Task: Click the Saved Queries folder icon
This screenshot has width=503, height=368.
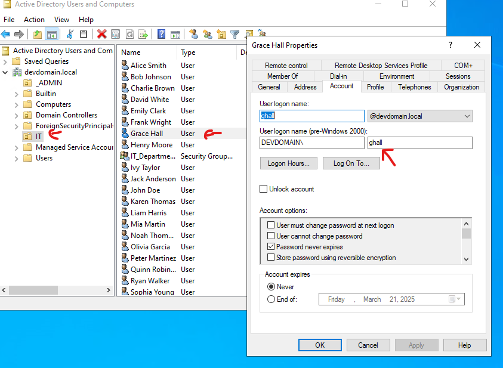Action: pos(16,61)
